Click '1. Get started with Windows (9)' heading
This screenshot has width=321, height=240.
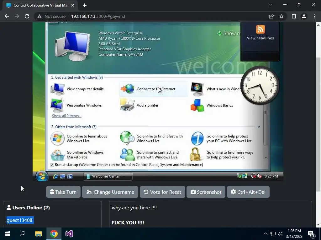[x=77, y=77]
